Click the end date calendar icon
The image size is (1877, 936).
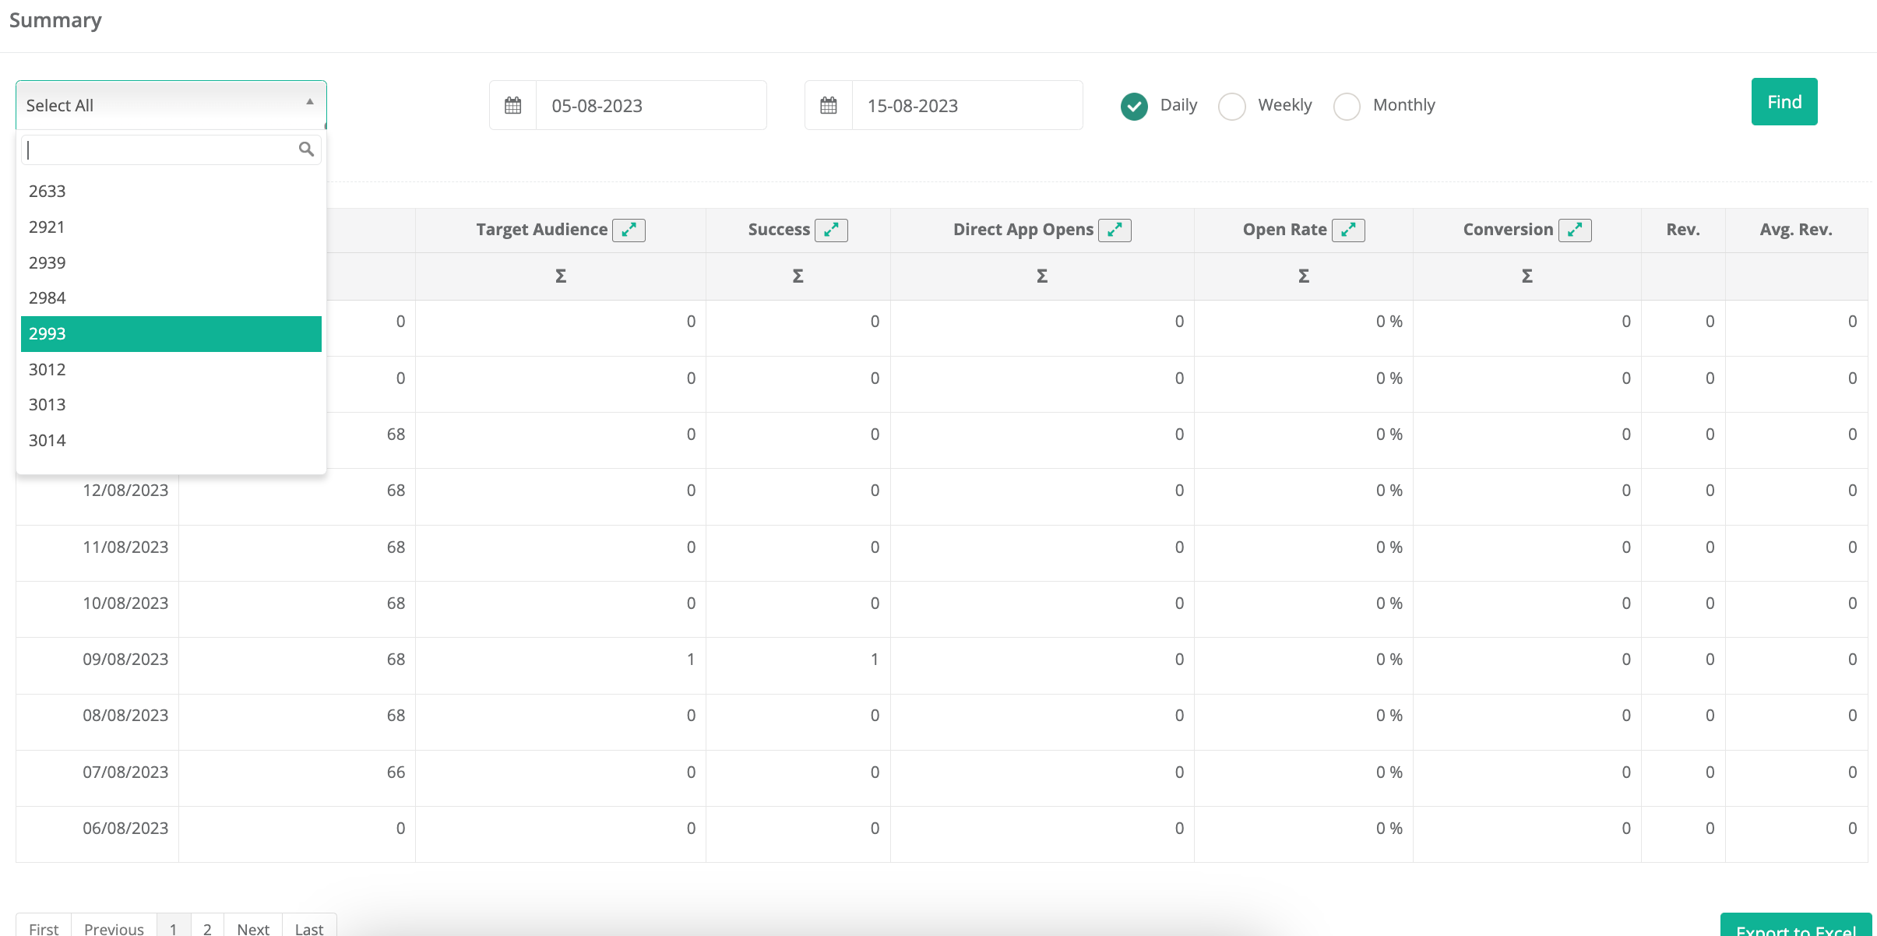(x=828, y=105)
